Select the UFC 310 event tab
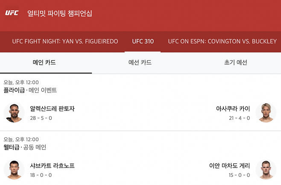This screenshot has width=281, height=185. coord(143,42)
